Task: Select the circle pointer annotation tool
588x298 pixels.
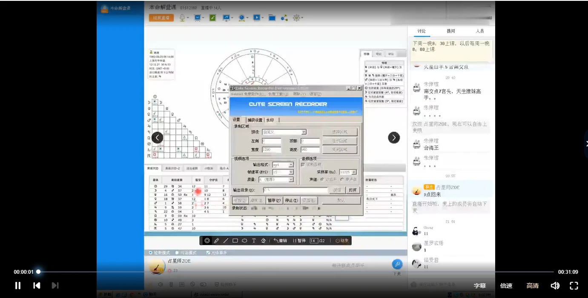Action: (207, 241)
